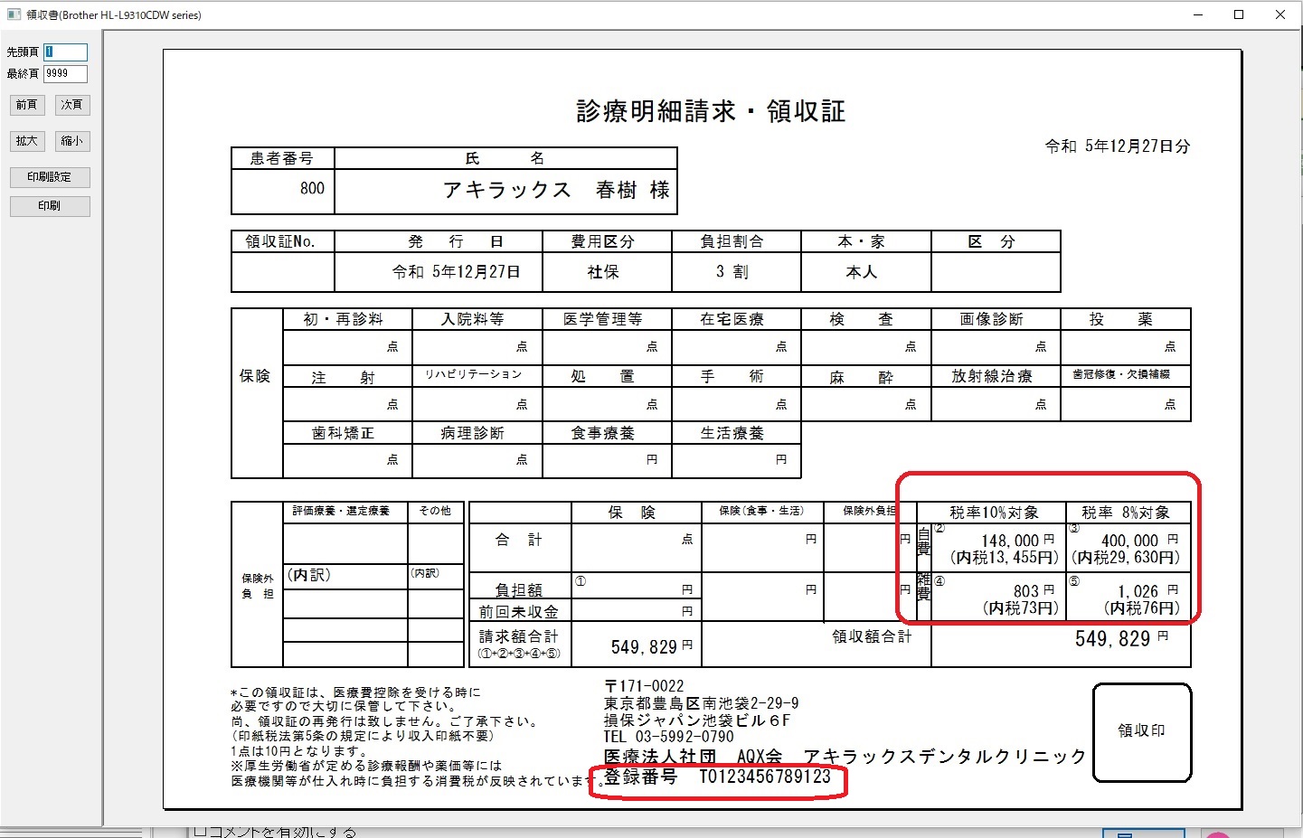1303x838 pixels.
Task: Go to previous page with 前頁
Action: coord(26,105)
